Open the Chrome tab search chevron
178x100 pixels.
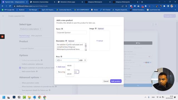159,2
